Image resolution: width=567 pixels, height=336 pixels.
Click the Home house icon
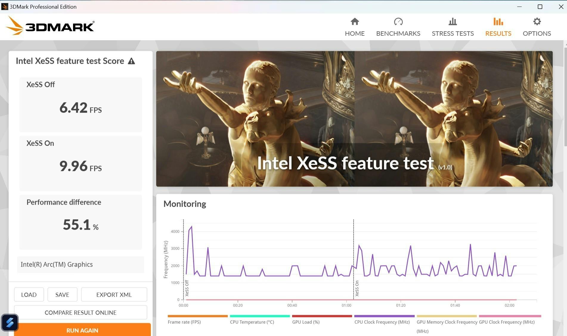coord(354,22)
